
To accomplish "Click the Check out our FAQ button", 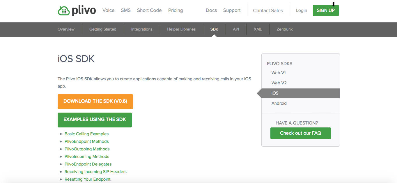I will (300, 133).
